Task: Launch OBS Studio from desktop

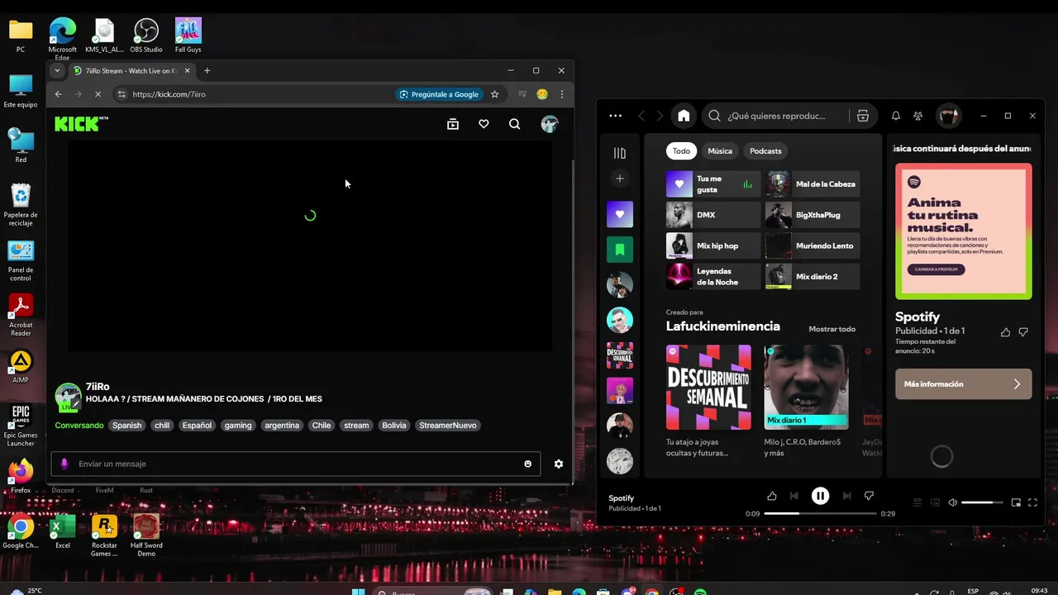Action: click(x=146, y=36)
